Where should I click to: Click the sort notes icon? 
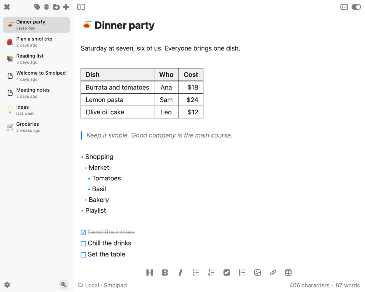pyautogui.click(x=47, y=7)
